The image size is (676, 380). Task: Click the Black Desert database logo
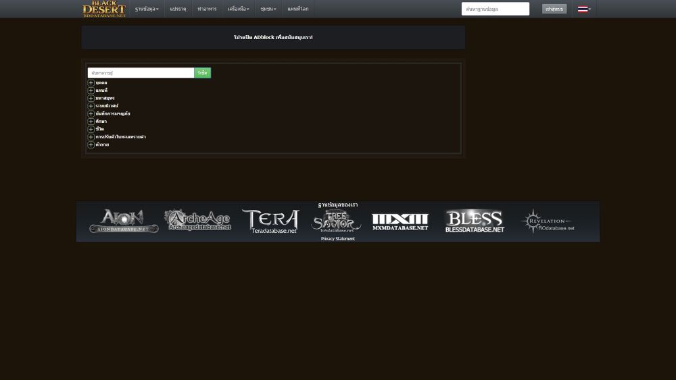pos(104,9)
